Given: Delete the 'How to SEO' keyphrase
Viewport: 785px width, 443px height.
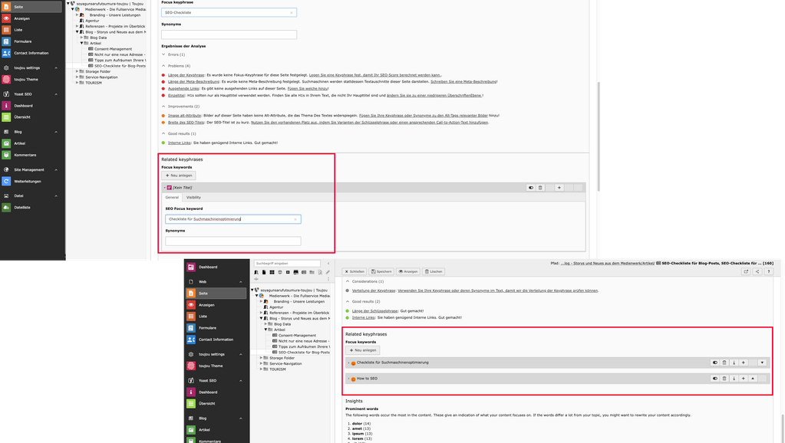Looking at the screenshot, I should pos(724,378).
